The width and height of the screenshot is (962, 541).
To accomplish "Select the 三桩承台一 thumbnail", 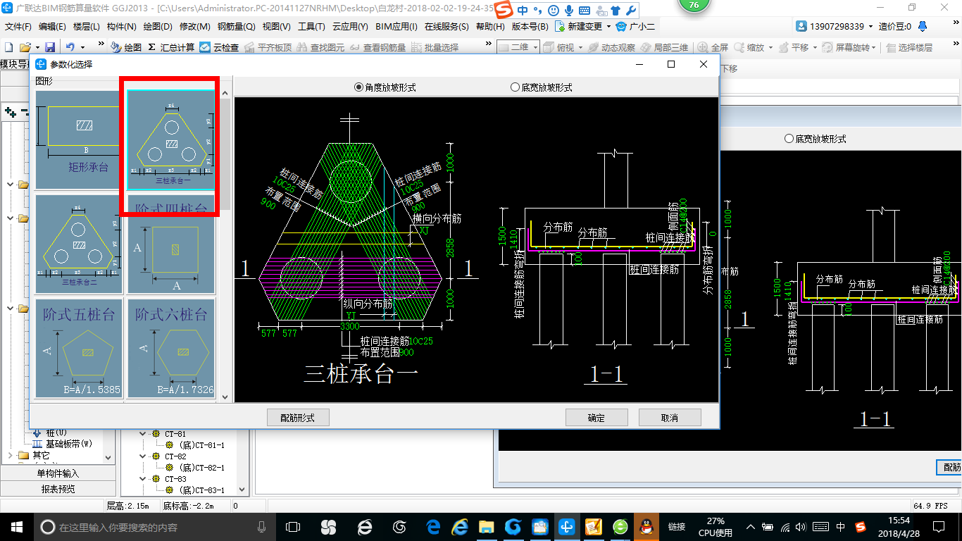I will [x=171, y=139].
